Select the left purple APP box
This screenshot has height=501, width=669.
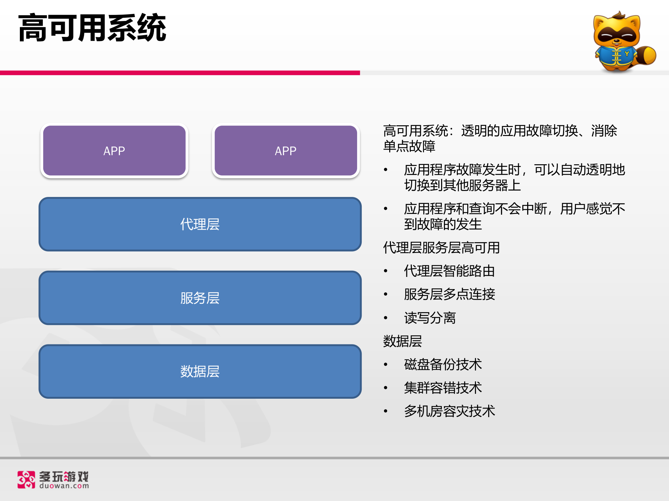tap(114, 151)
